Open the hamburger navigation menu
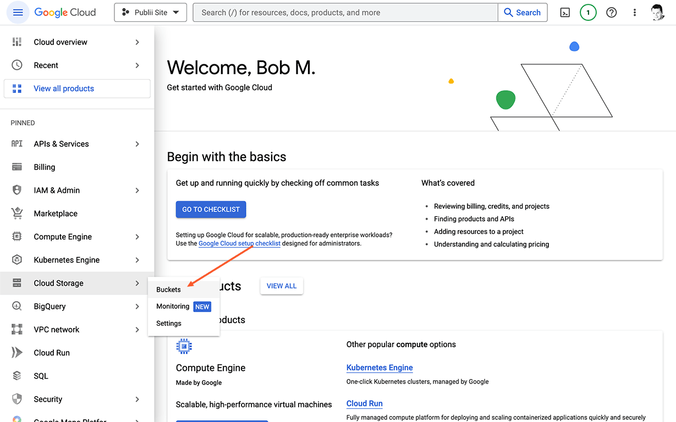 18,13
